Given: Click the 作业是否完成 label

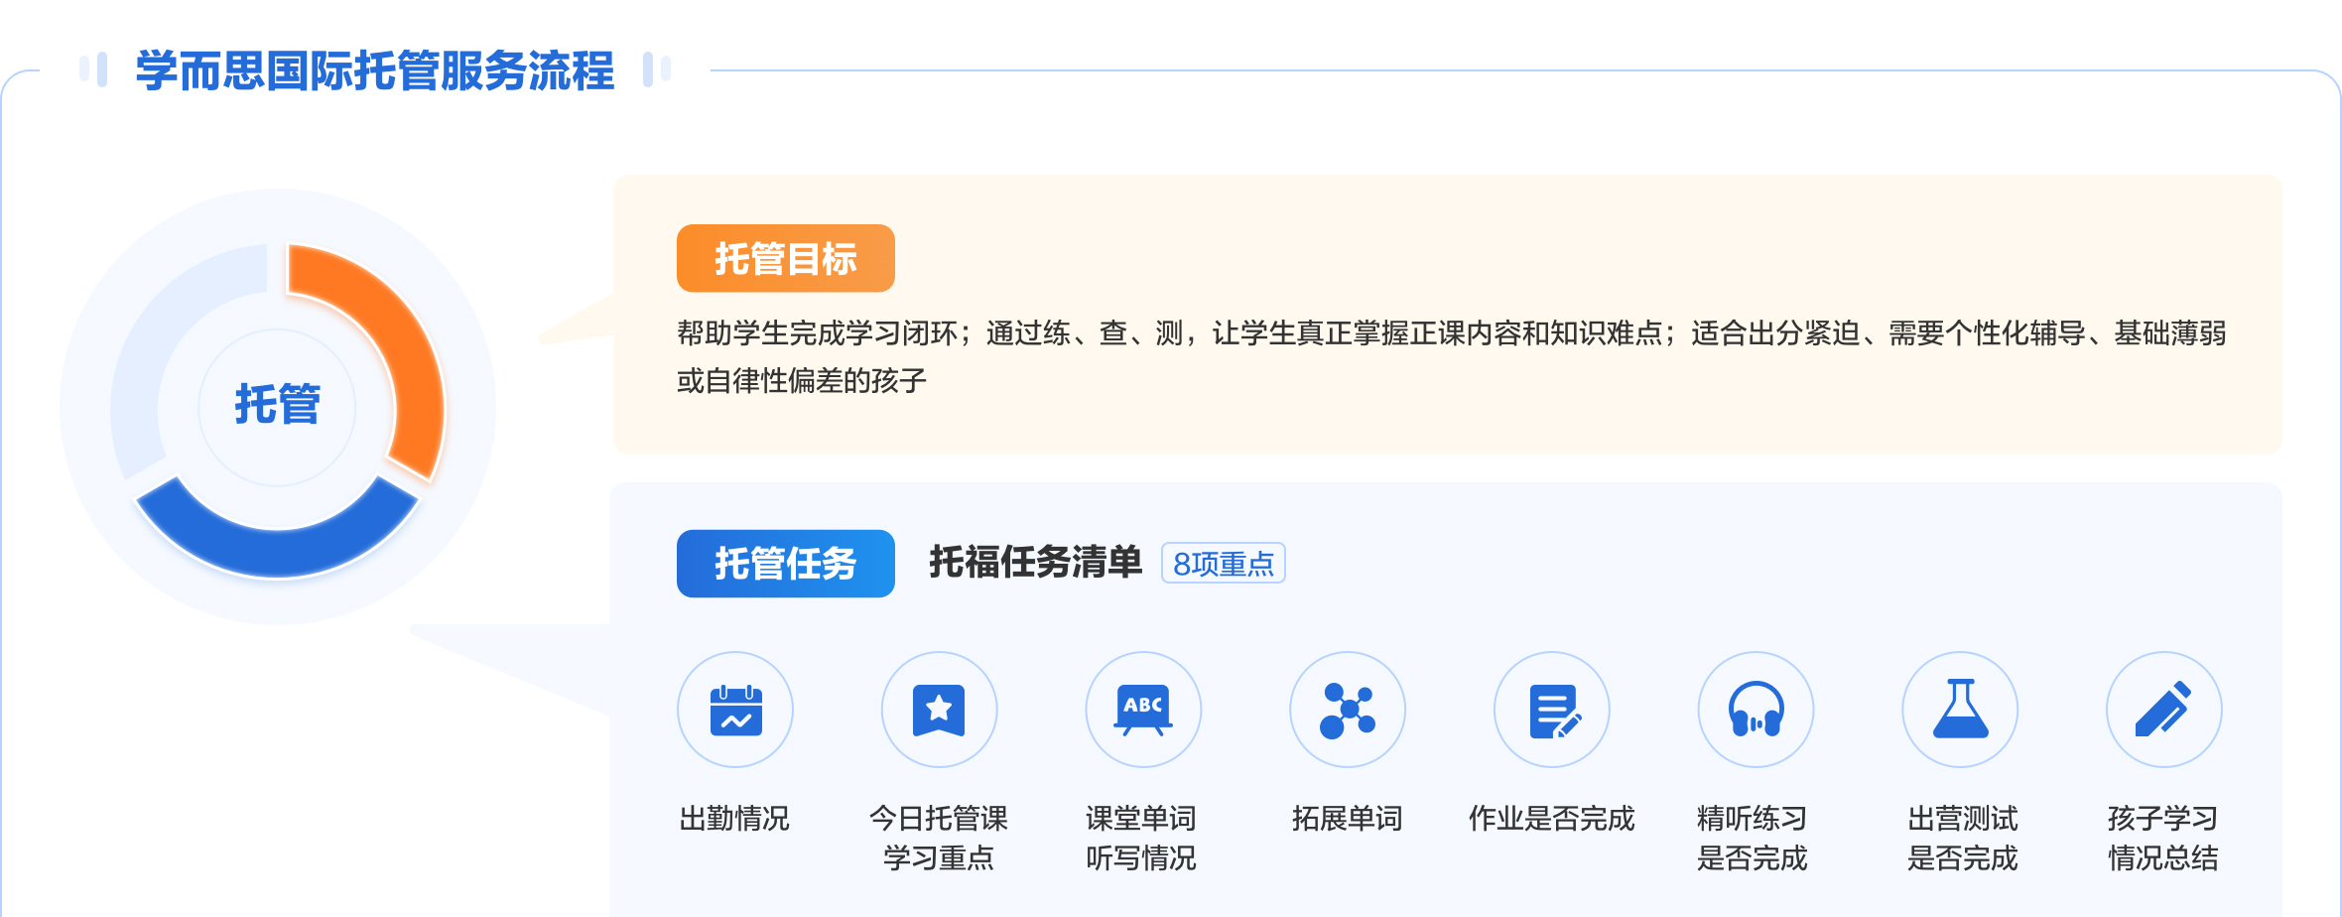Looking at the screenshot, I should point(1552,818).
